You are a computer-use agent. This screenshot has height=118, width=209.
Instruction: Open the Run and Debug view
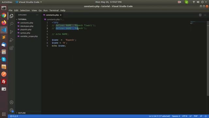[x=11, y=40]
